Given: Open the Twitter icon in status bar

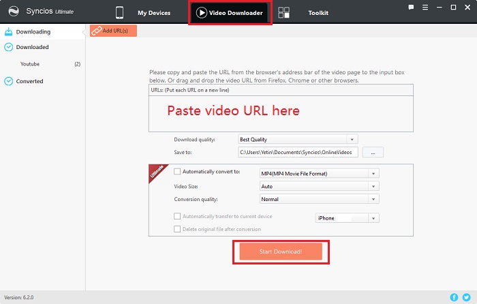Looking at the screenshot, I should 466,297.
